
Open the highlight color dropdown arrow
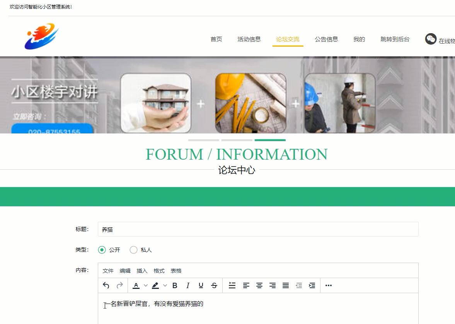[165, 285]
